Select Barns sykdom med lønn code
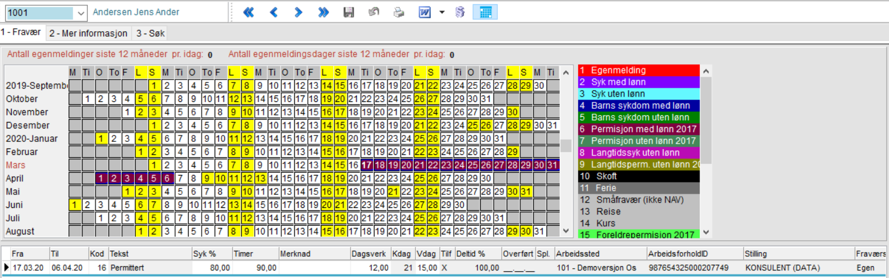889x278 pixels. click(638, 105)
